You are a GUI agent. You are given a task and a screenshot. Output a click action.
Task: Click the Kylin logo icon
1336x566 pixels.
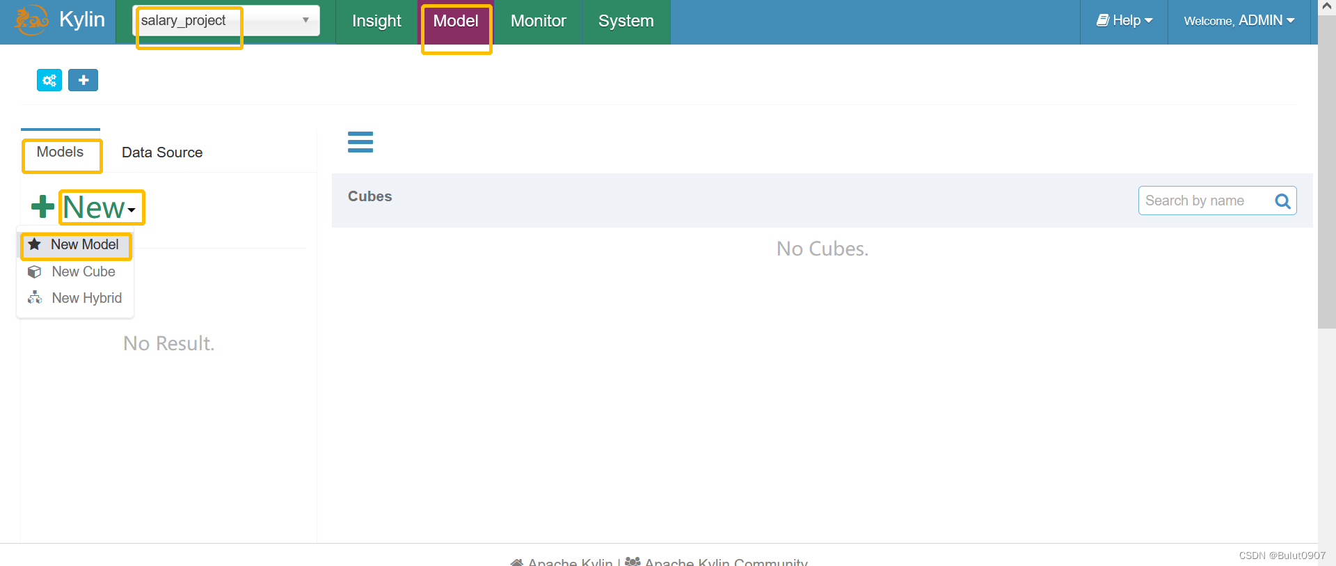pyautogui.click(x=32, y=20)
